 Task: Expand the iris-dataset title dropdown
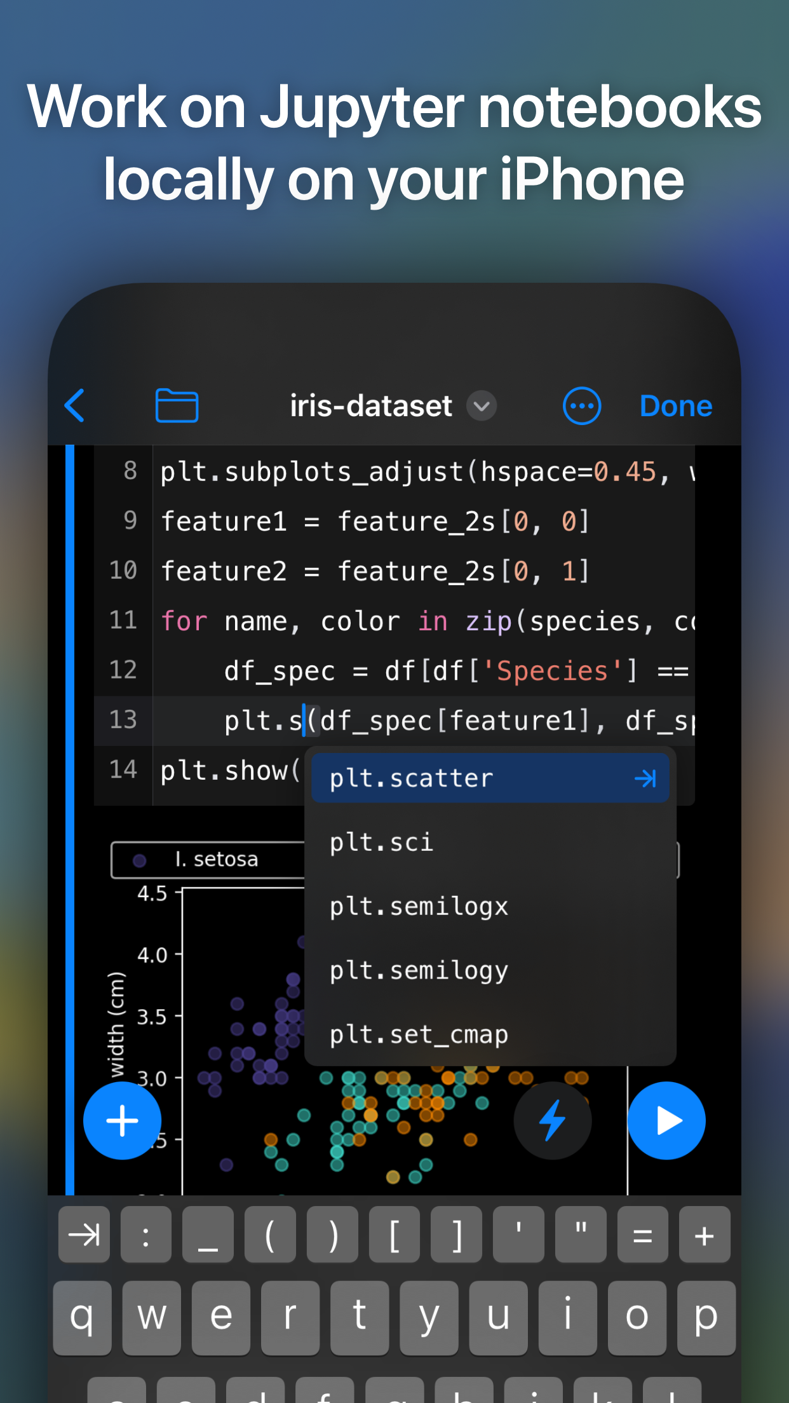[x=482, y=405]
